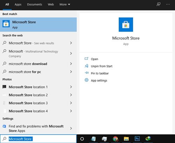Viewport: 175px width, 143px height.
Task: Open the More dropdown menu
Action: pos(65,5)
